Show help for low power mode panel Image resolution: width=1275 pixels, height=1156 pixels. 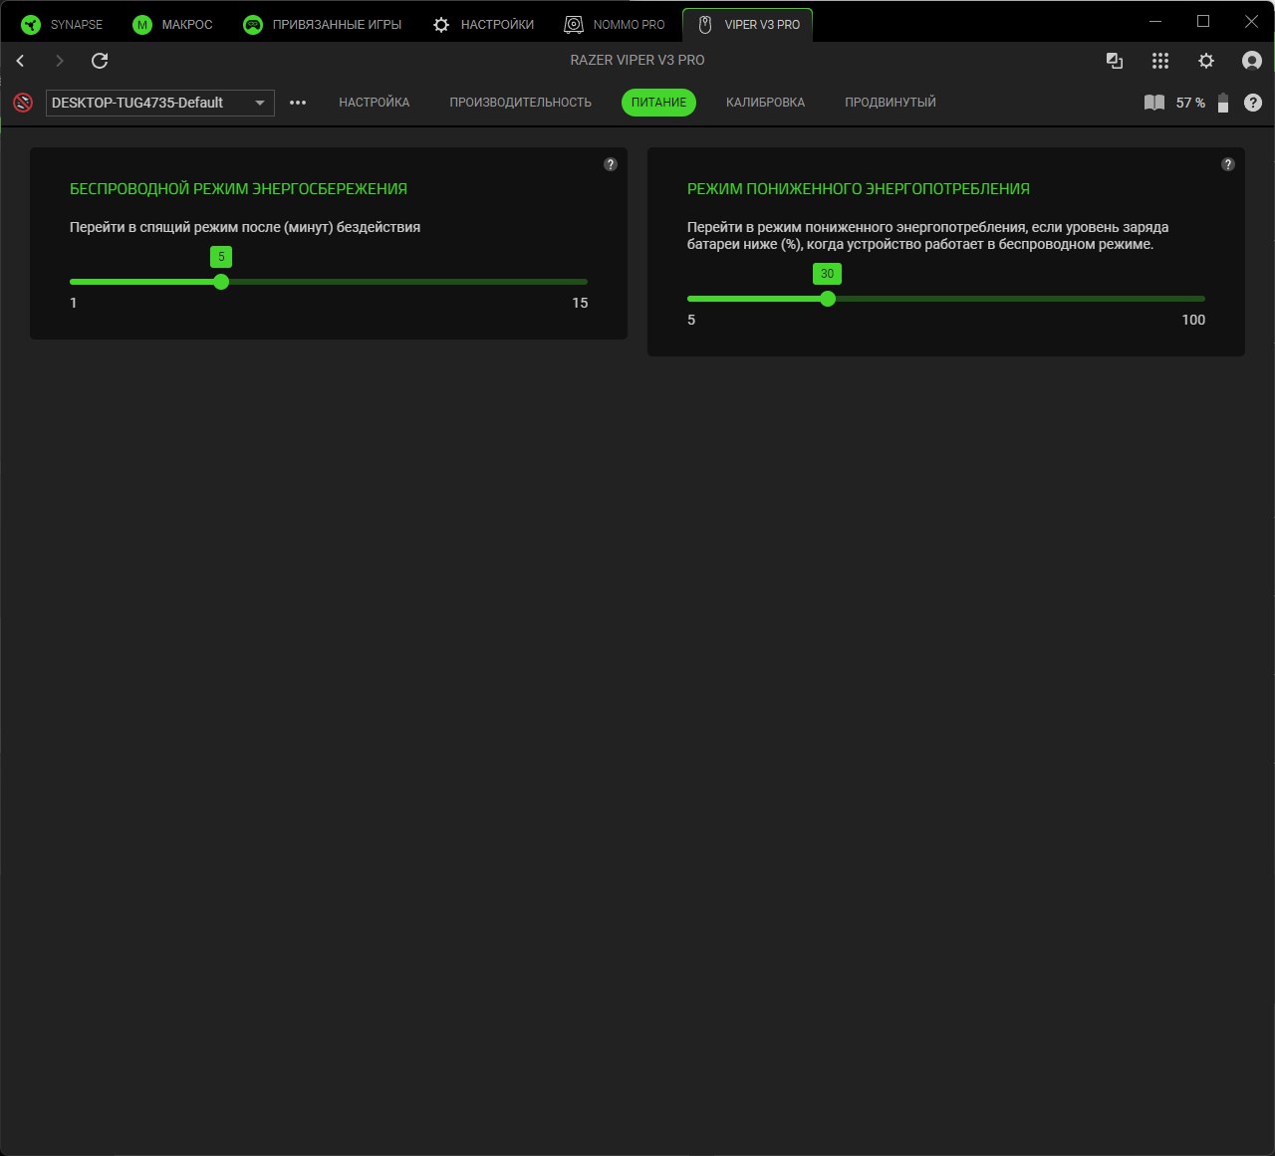1228,164
